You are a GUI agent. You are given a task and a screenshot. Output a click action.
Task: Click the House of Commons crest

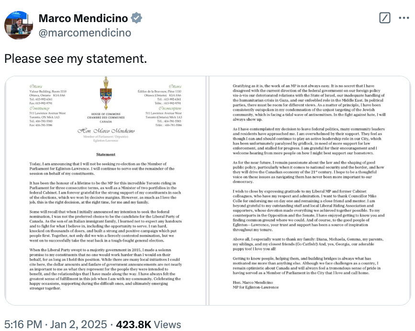click(x=106, y=94)
